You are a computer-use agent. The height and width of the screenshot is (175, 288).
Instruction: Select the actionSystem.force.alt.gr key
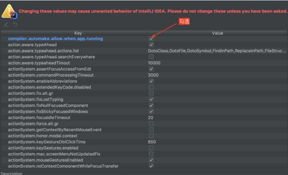pyautogui.click(x=33, y=124)
